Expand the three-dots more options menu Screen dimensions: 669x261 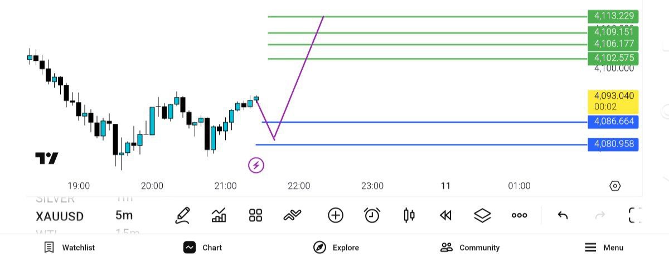(519, 215)
